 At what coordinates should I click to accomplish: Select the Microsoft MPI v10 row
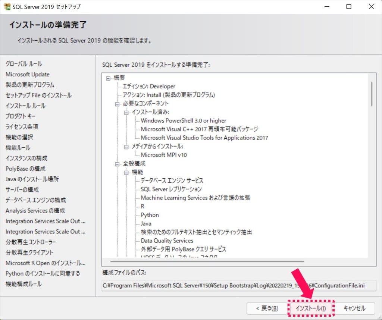[x=164, y=155]
